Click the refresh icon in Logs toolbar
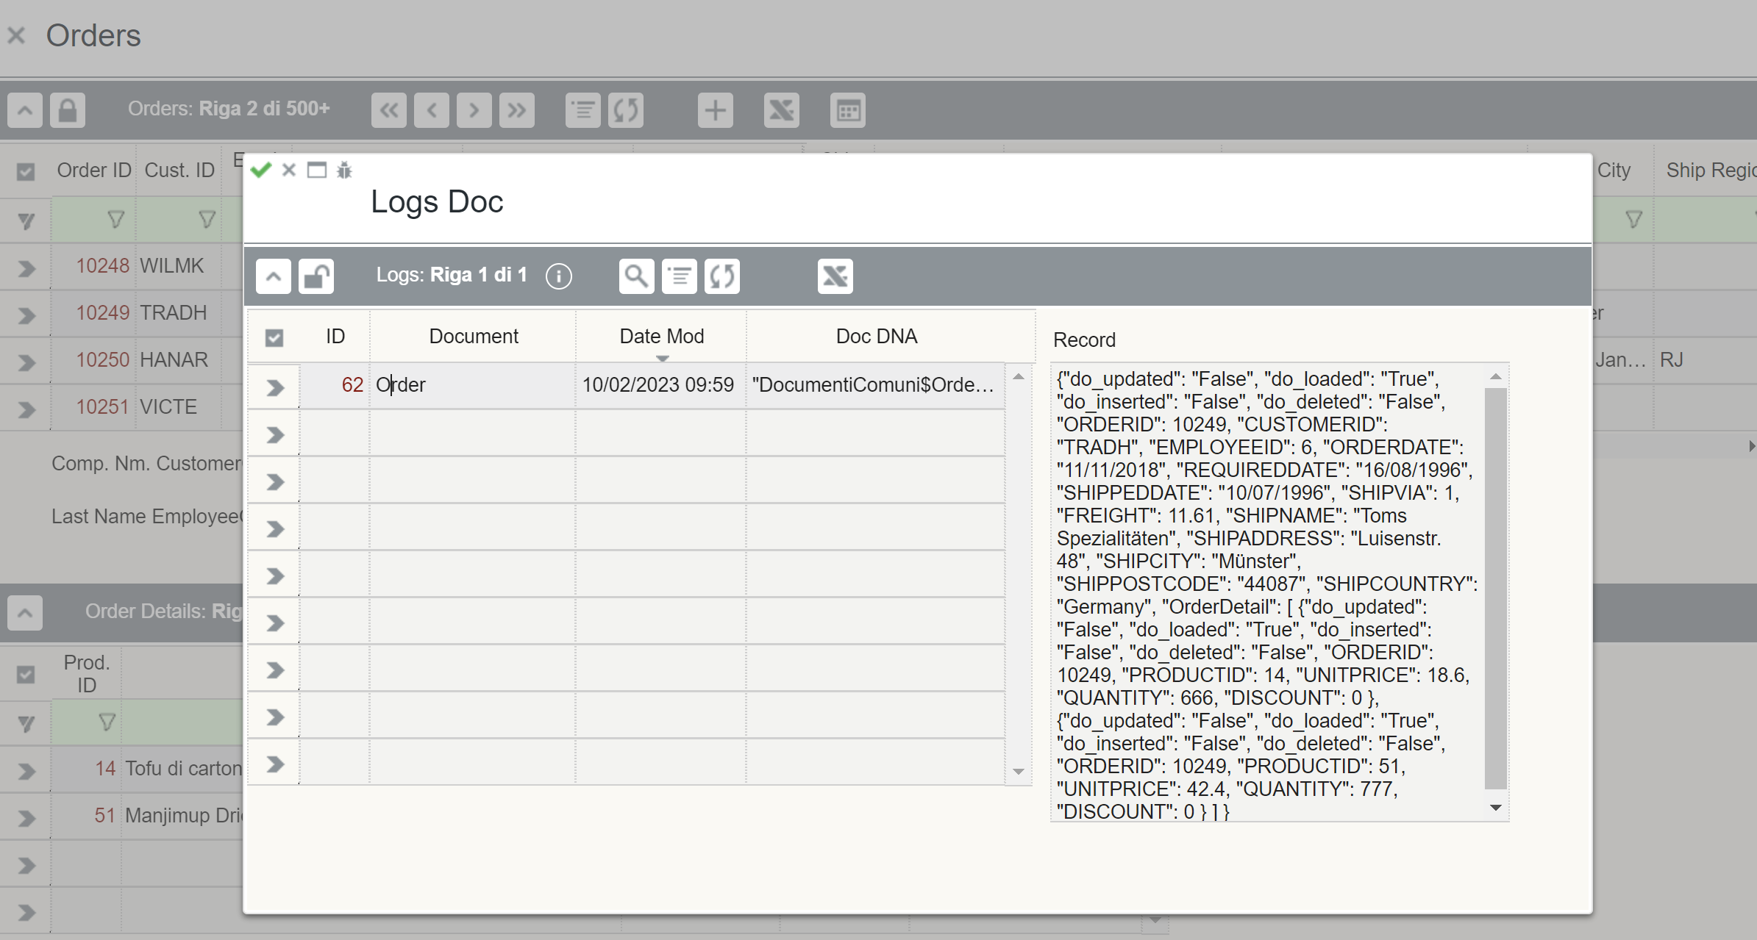Viewport: 1757px width, 940px height. (x=721, y=276)
